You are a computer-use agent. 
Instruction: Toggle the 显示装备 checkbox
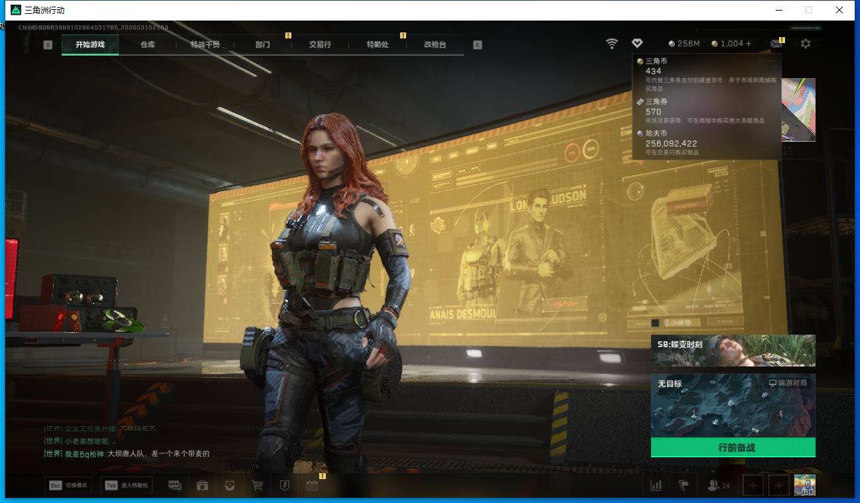(x=656, y=323)
